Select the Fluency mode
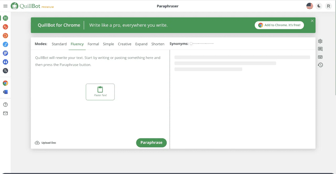This screenshot has width=336, height=174. pyautogui.click(x=77, y=44)
